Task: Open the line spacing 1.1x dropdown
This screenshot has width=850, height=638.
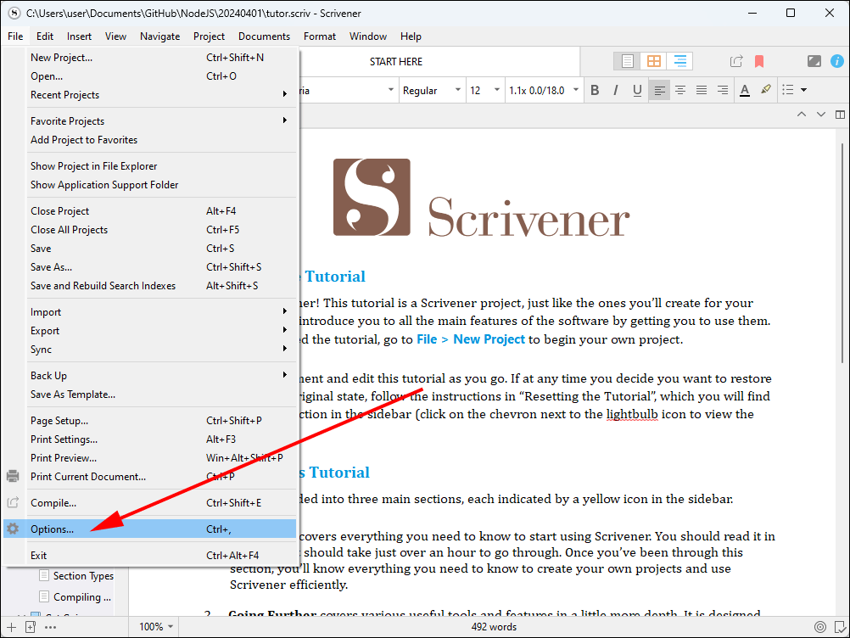Action: click(x=544, y=91)
